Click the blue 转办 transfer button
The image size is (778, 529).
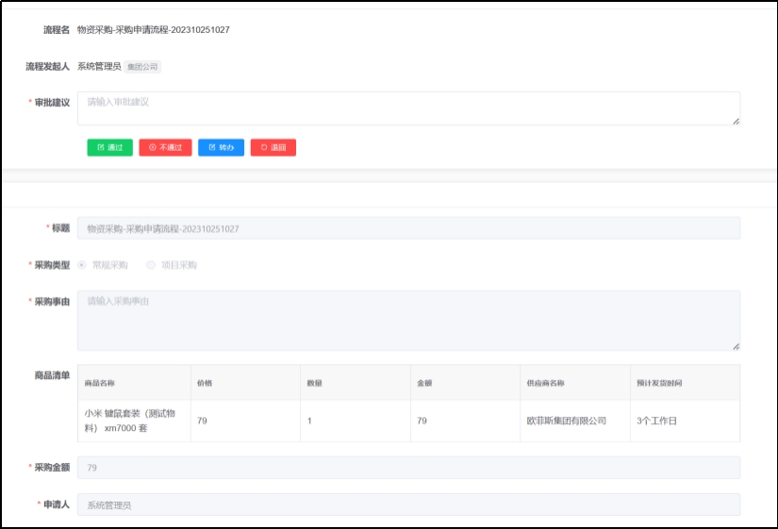point(221,148)
